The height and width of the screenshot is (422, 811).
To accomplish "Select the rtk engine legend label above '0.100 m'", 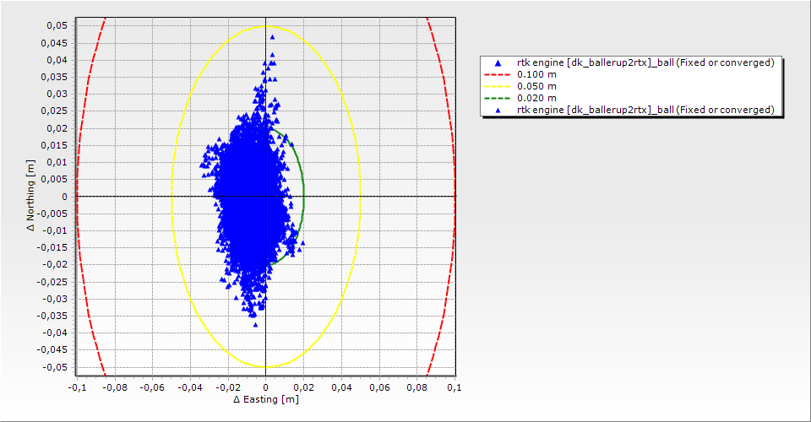I will [x=645, y=62].
